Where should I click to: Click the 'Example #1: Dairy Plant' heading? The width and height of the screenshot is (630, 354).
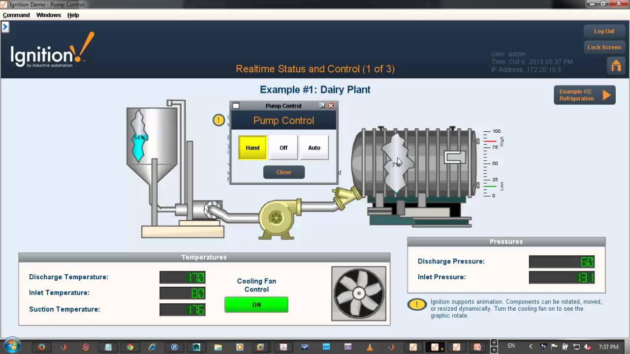tap(315, 89)
